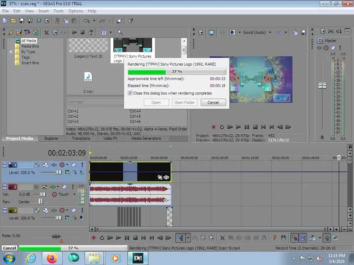Toggle Arm for Record on audio track 2
354x265 pixels.
[36, 187]
